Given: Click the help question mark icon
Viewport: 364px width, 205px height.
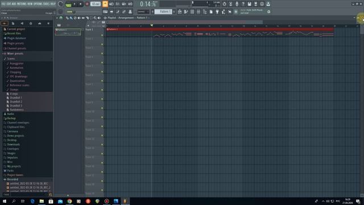Looking at the screenshot, I should [243, 4].
